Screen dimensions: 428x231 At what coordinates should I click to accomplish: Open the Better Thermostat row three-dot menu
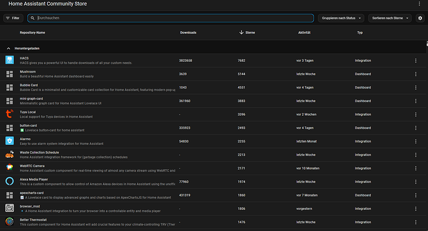[416, 222]
